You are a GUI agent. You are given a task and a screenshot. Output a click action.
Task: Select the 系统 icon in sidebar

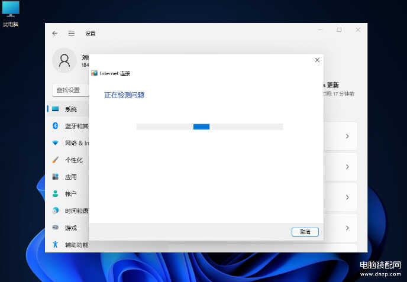point(55,109)
